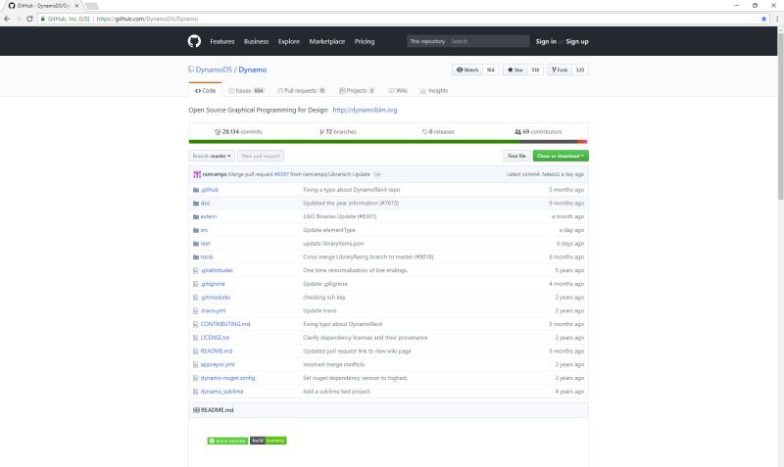Click the Sign up link

pos(577,41)
